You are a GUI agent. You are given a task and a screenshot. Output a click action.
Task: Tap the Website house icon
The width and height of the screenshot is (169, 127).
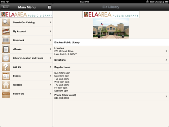[x=6, y=85]
